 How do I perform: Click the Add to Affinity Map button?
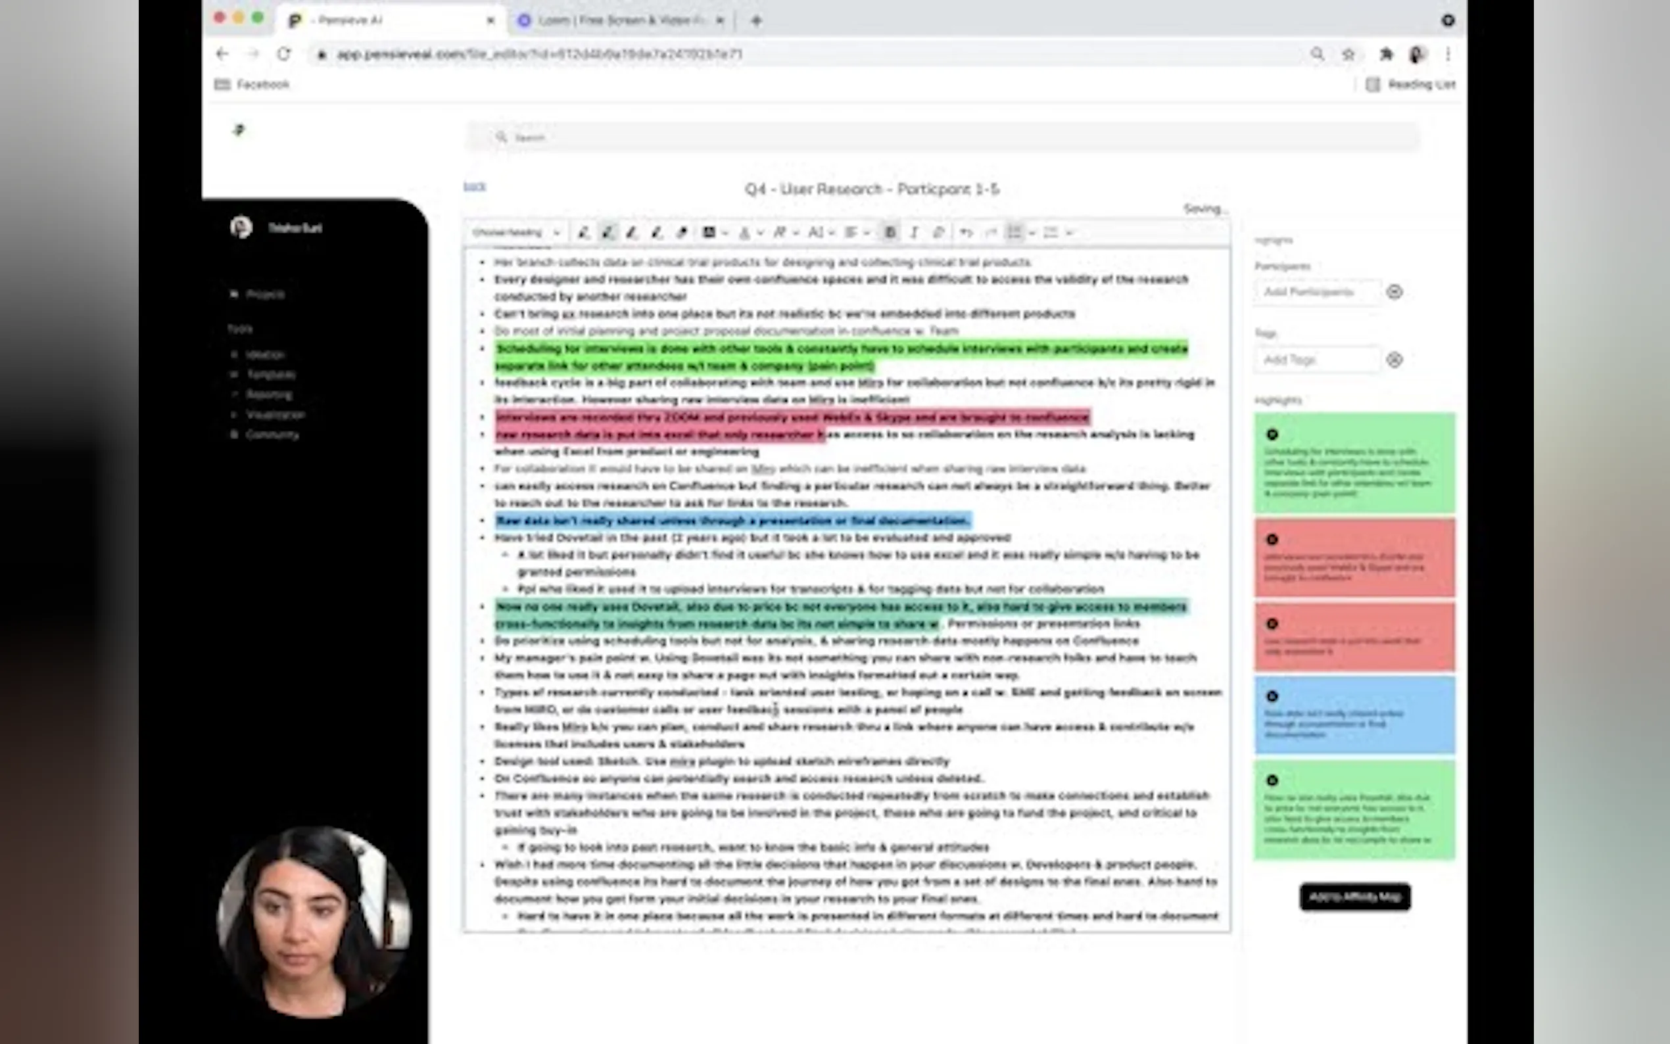[x=1354, y=896]
